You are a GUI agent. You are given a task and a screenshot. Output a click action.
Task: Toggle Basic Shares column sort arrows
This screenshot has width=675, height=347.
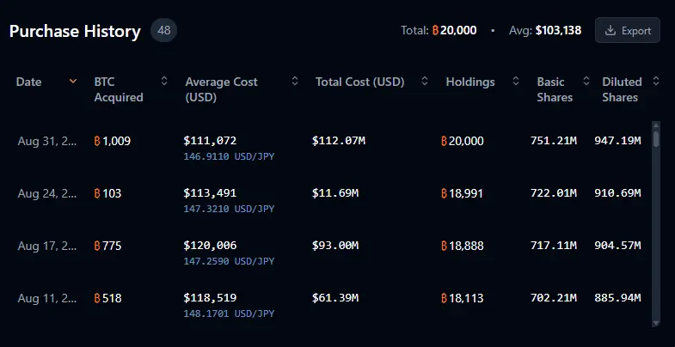pyautogui.click(x=586, y=81)
